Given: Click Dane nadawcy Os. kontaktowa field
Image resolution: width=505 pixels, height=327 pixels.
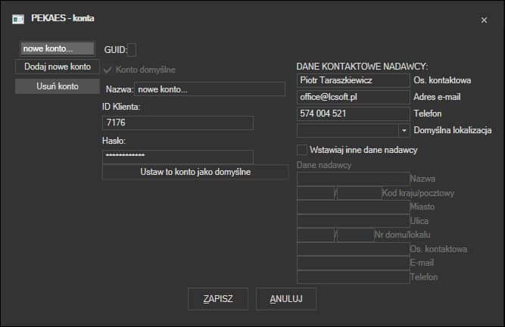Looking at the screenshot, I should coord(353,249).
